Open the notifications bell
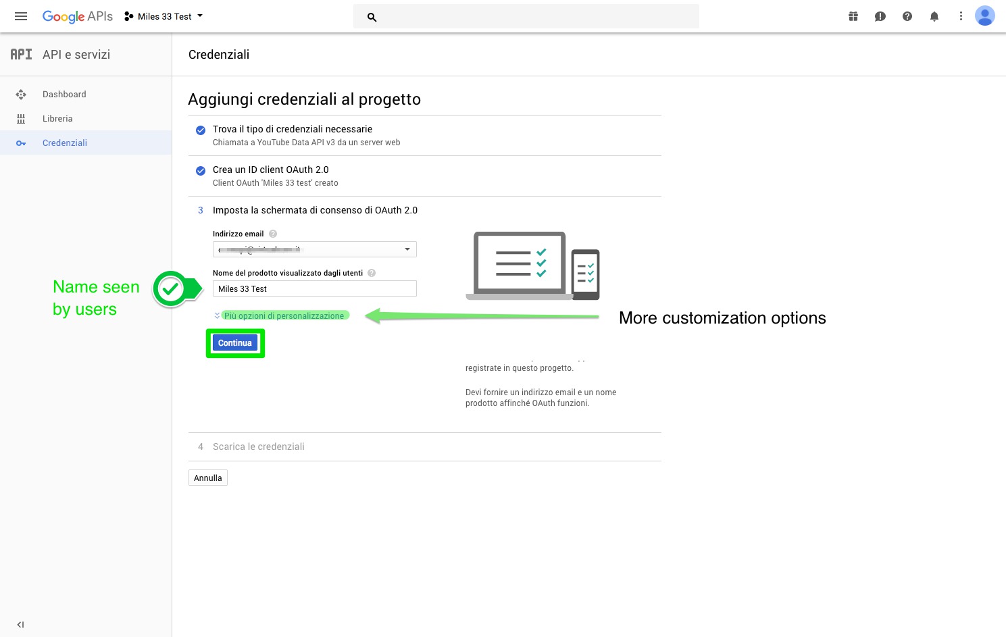Viewport: 1006px width, 637px height. point(934,16)
